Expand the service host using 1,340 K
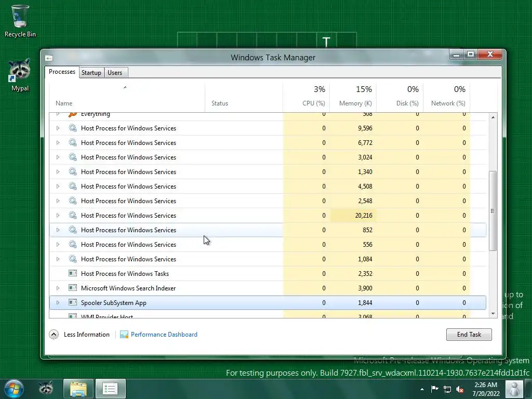 click(58, 171)
